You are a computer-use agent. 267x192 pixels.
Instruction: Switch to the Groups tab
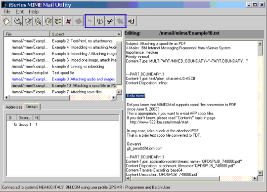[x=32, y=106]
